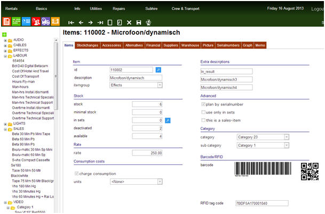This screenshot has height=214, width=325.
Task: Expand the CABLES folder
Action: pyautogui.click(x=5, y=45)
